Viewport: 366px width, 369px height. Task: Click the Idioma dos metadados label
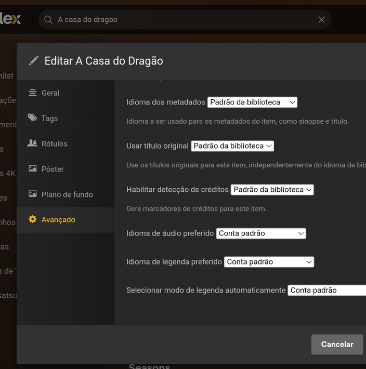(x=166, y=102)
